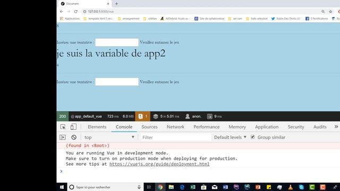340x191 pixels.
Task: Show more DevTools tabs chevron
Action: 336,127
